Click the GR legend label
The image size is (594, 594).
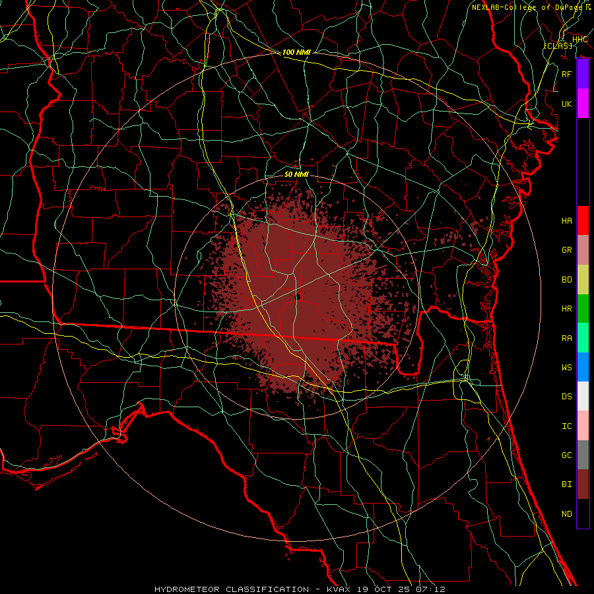click(x=566, y=250)
